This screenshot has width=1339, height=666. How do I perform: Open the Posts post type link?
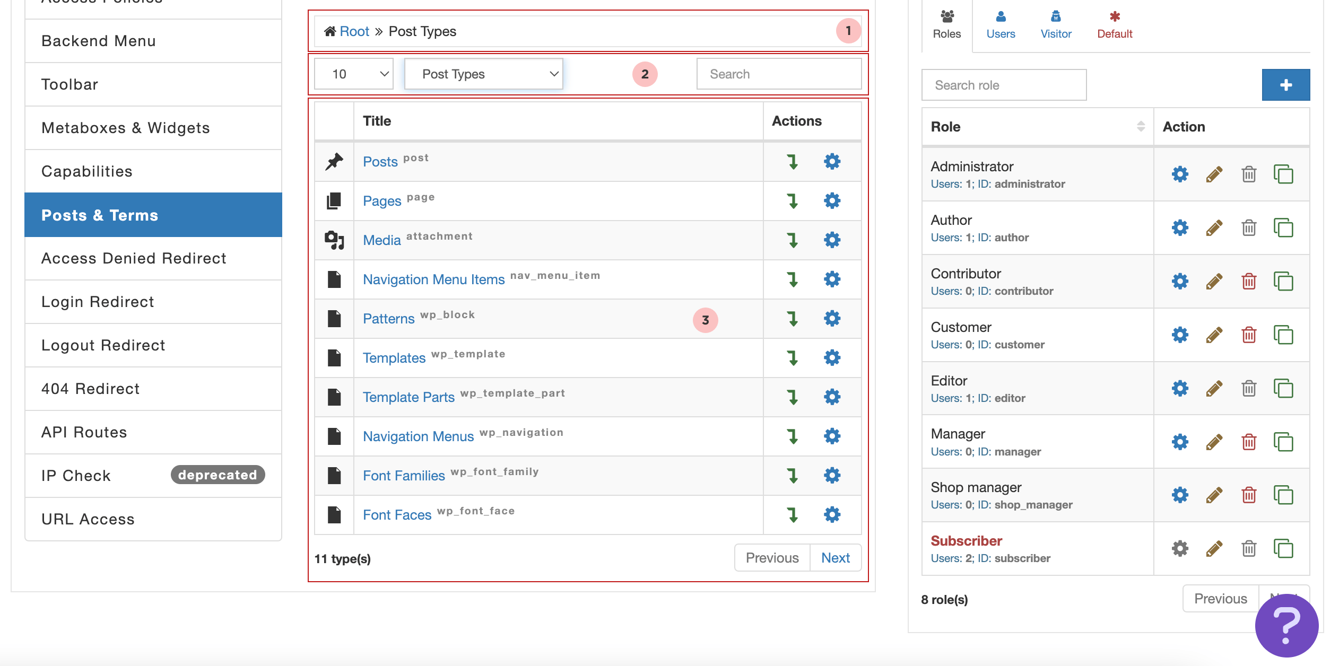[380, 162]
